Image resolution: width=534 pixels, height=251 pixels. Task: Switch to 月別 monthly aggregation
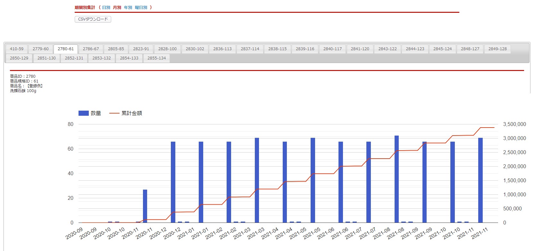117,7
